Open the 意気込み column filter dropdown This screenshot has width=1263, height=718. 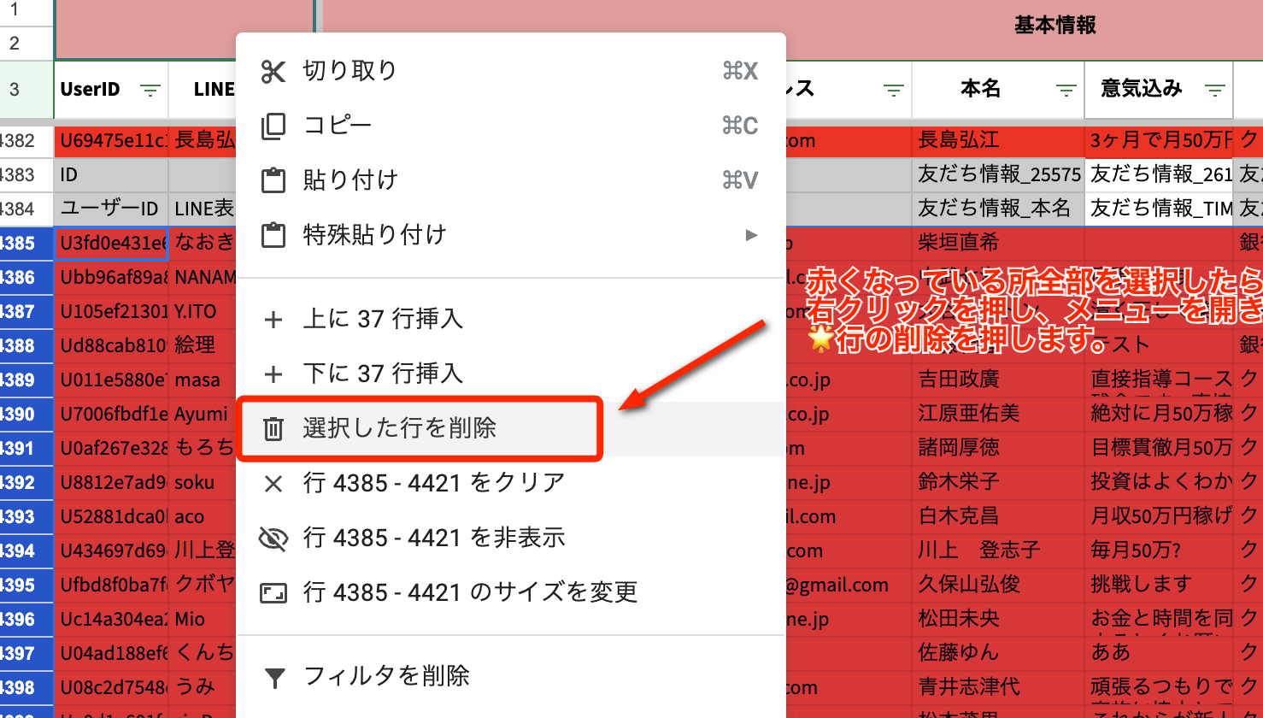(1213, 89)
